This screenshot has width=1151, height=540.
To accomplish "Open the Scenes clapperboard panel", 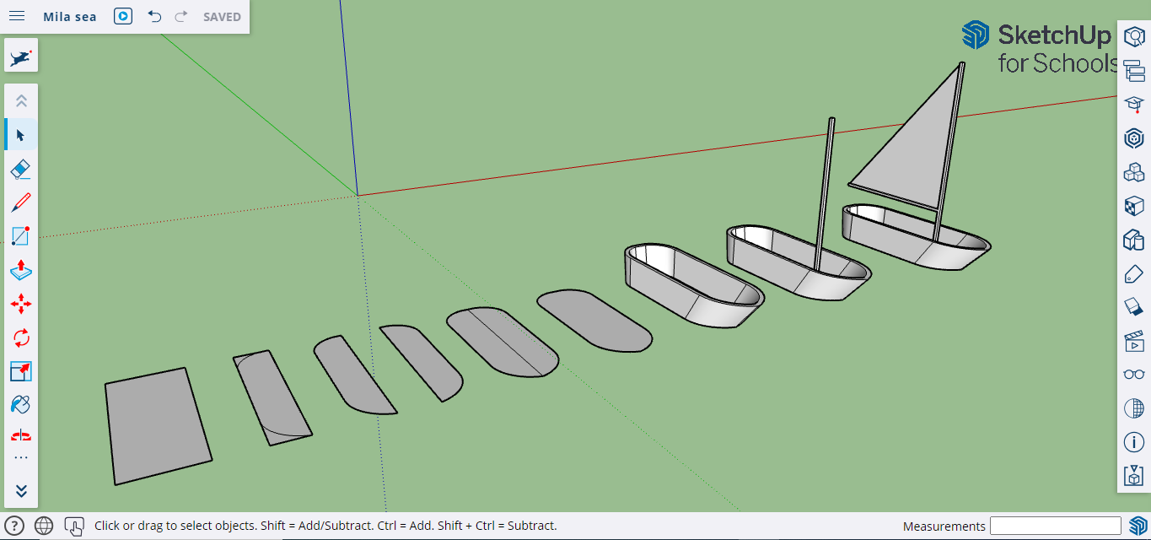I will (x=1134, y=341).
